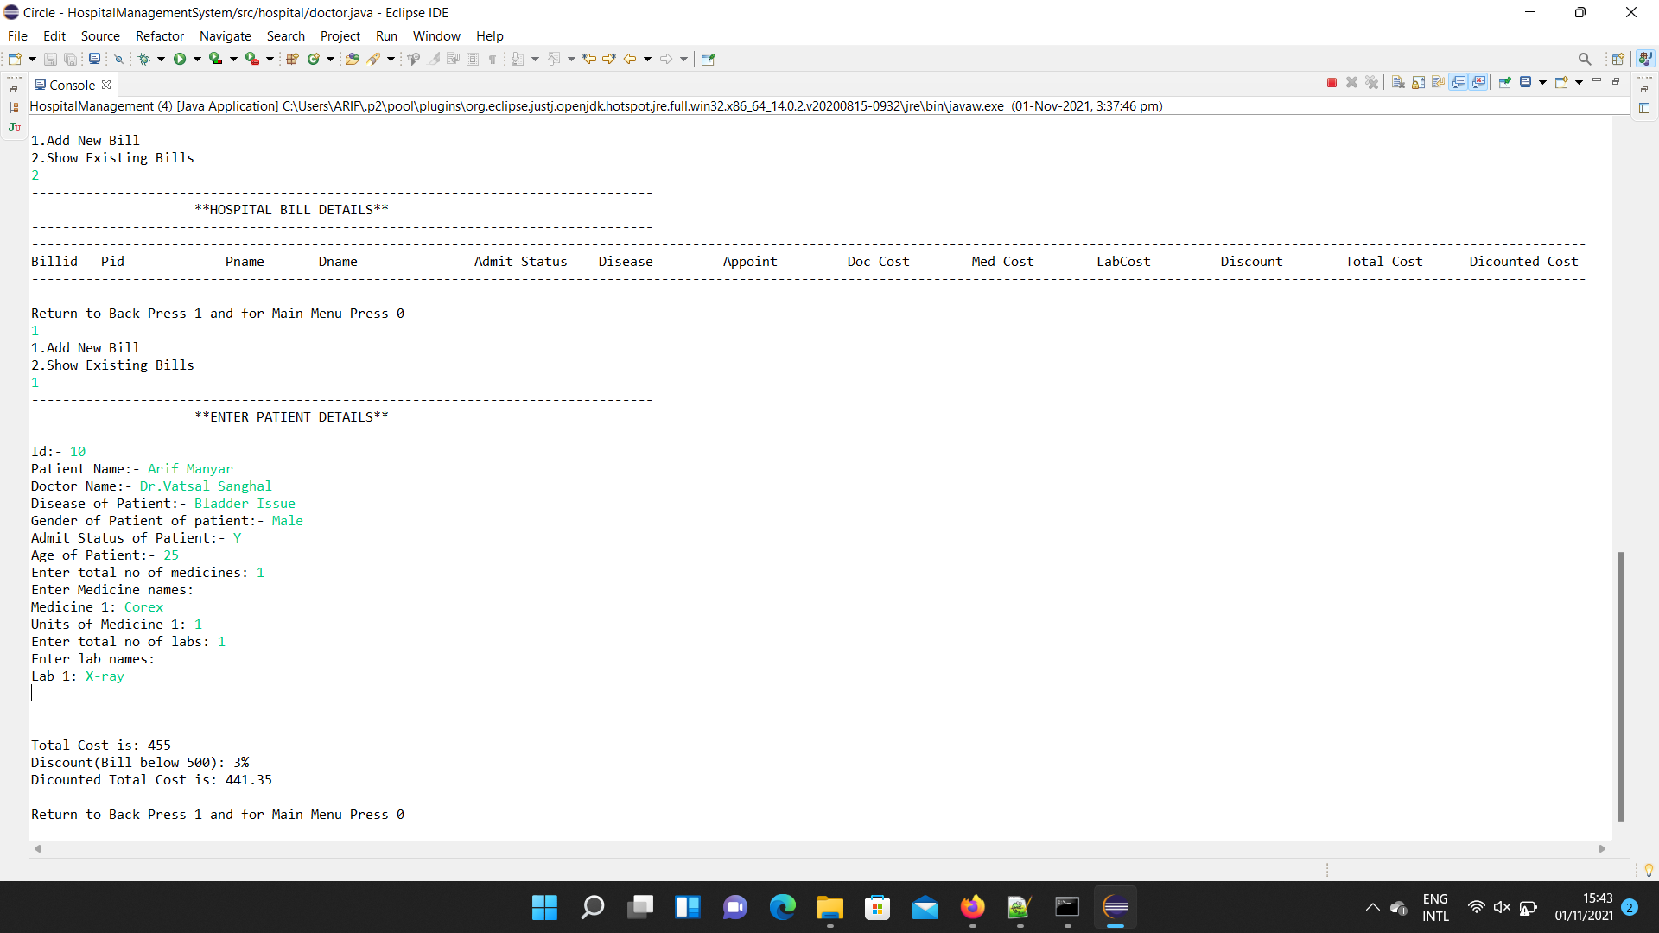Select the JUnit shortcut on the left sidebar

pyautogui.click(x=14, y=128)
